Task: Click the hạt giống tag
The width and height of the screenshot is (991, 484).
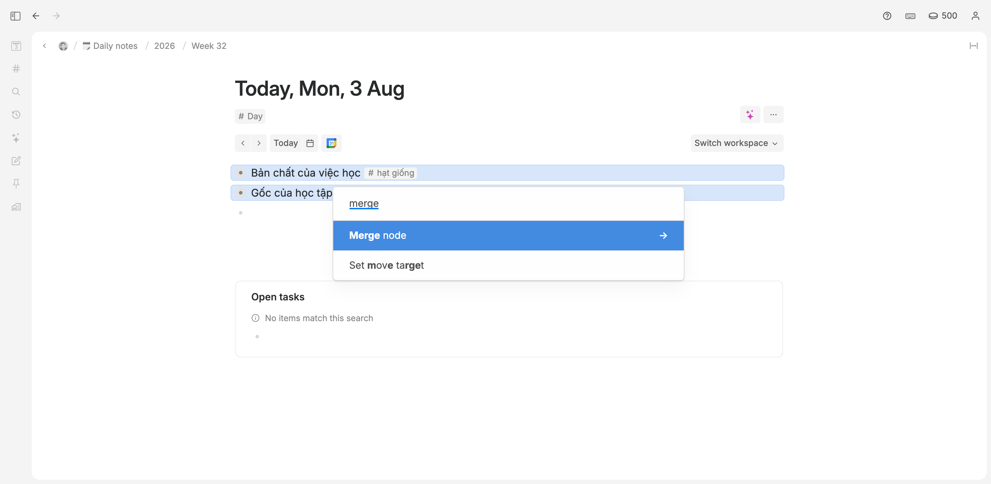Action: coord(391,173)
